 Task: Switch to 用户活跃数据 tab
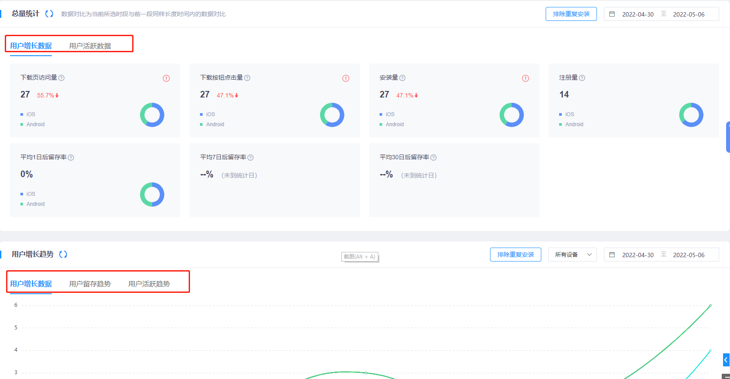(x=90, y=46)
